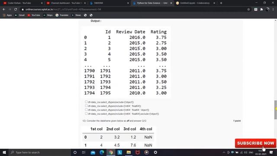Launch Microsoft Edge from the taskbar
This screenshot has height=156, width=277.
tap(102, 152)
